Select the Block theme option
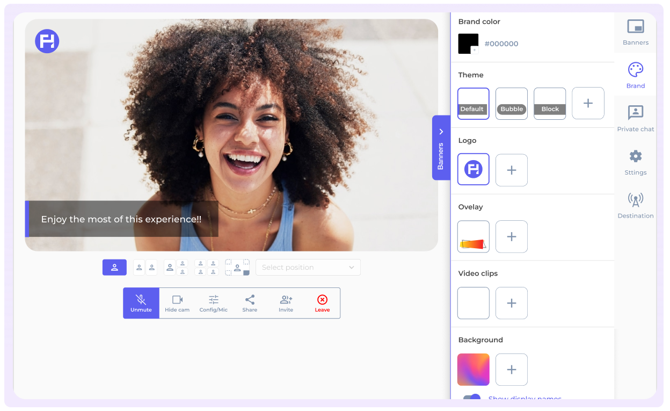 (550, 103)
